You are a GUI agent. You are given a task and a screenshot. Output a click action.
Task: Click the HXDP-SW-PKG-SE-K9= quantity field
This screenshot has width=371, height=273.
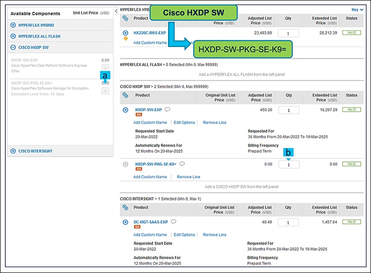click(x=289, y=165)
